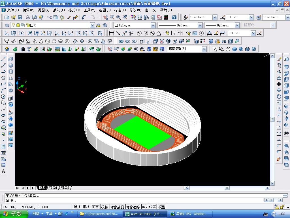Click the AutoCAD 2006 taskbar button
290x218 pixels.
[x=145, y=214]
